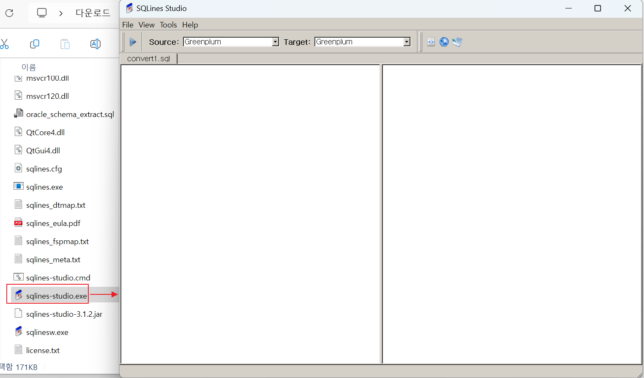Select the QtGui4.dll file name
644x378 pixels.
43,151
